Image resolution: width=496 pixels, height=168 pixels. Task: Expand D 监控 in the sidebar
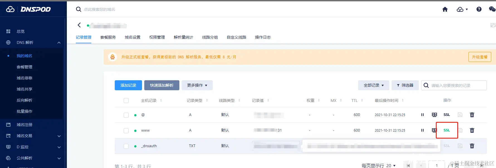coord(59,147)
